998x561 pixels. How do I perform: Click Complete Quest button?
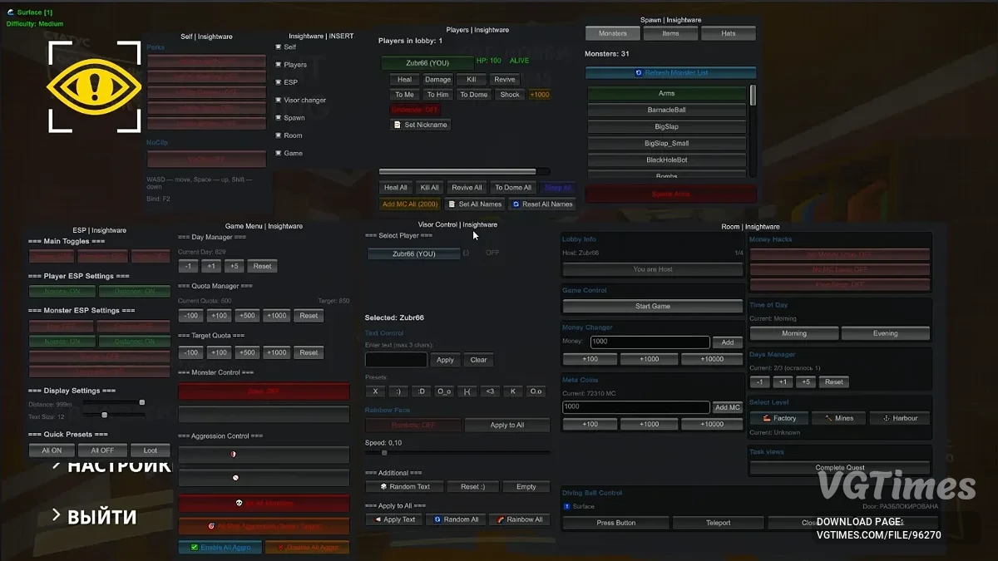pos(840,468)
